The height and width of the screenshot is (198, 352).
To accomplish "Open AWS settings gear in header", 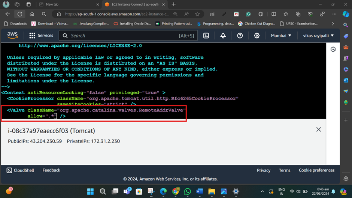I will pos(257,36).
